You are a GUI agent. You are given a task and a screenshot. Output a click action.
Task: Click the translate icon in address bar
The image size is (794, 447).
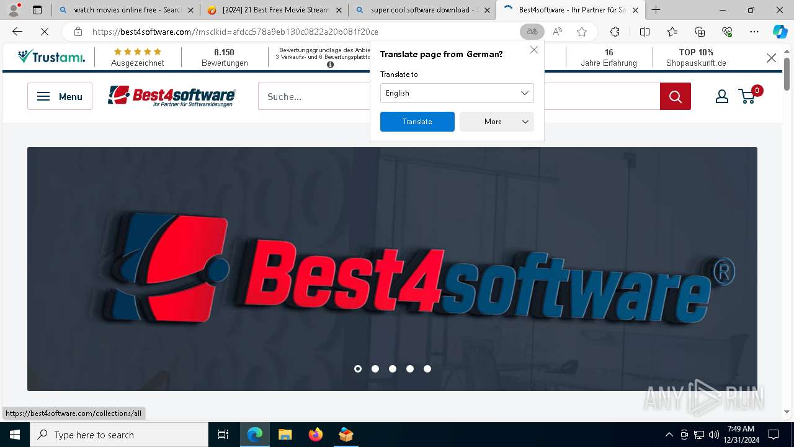pos(532,32)
